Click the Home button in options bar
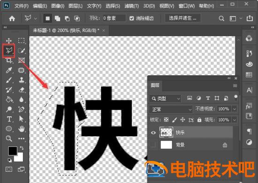This screenshot has height=183, width=258. 12,18
